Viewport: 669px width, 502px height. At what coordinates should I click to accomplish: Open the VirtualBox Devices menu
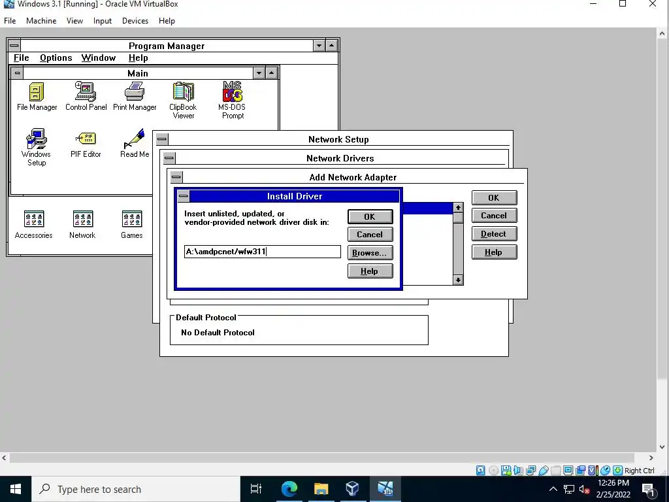[135, 21]
